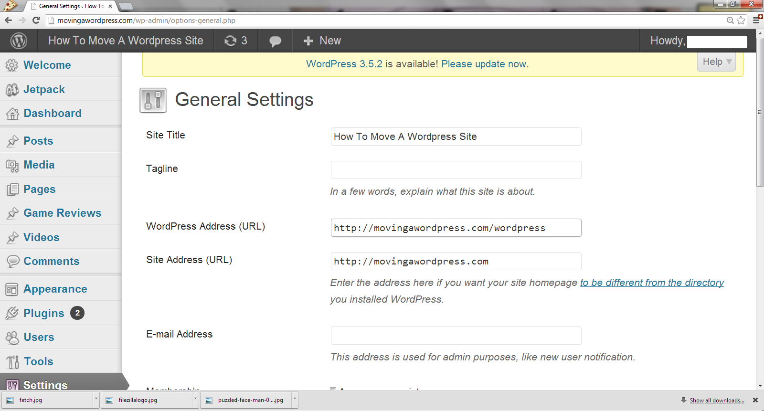This screenshot has width=764, height=411.
Task: Open the Game Reviews menu
Action: (63, 213)
